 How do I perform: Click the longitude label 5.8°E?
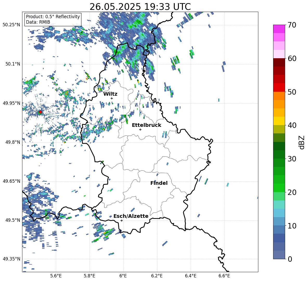point(89,276)
